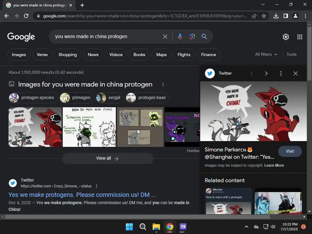Switch to the Shopping tab
The image size is (312, 234).
pyautogui.click(x=68, y=55)
